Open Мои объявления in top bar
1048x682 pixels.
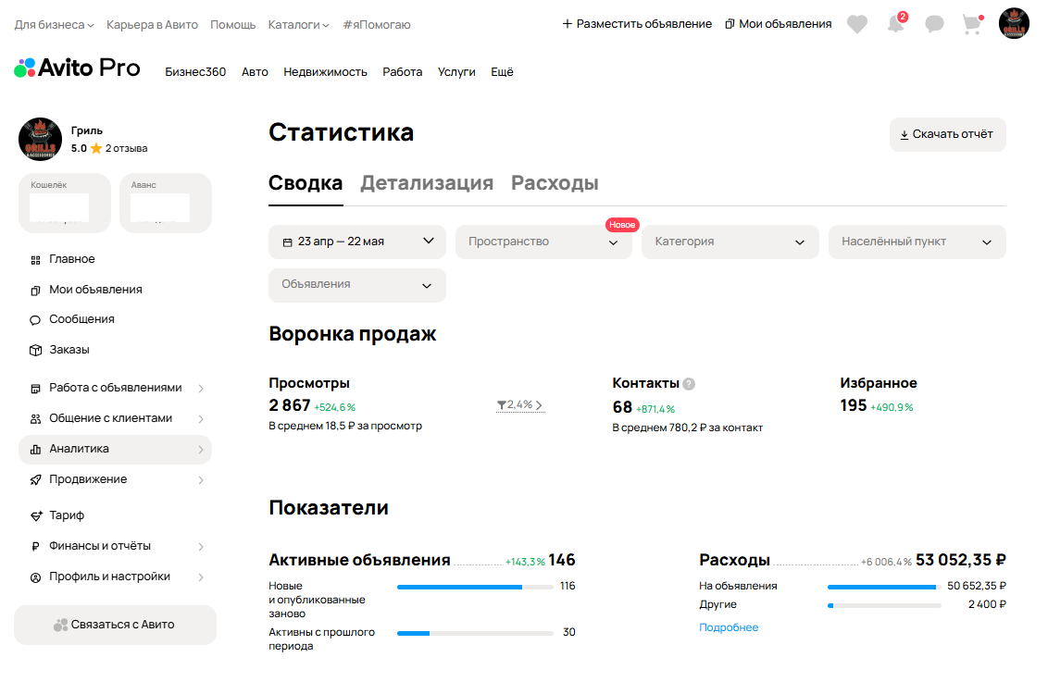tap(779, 24)
